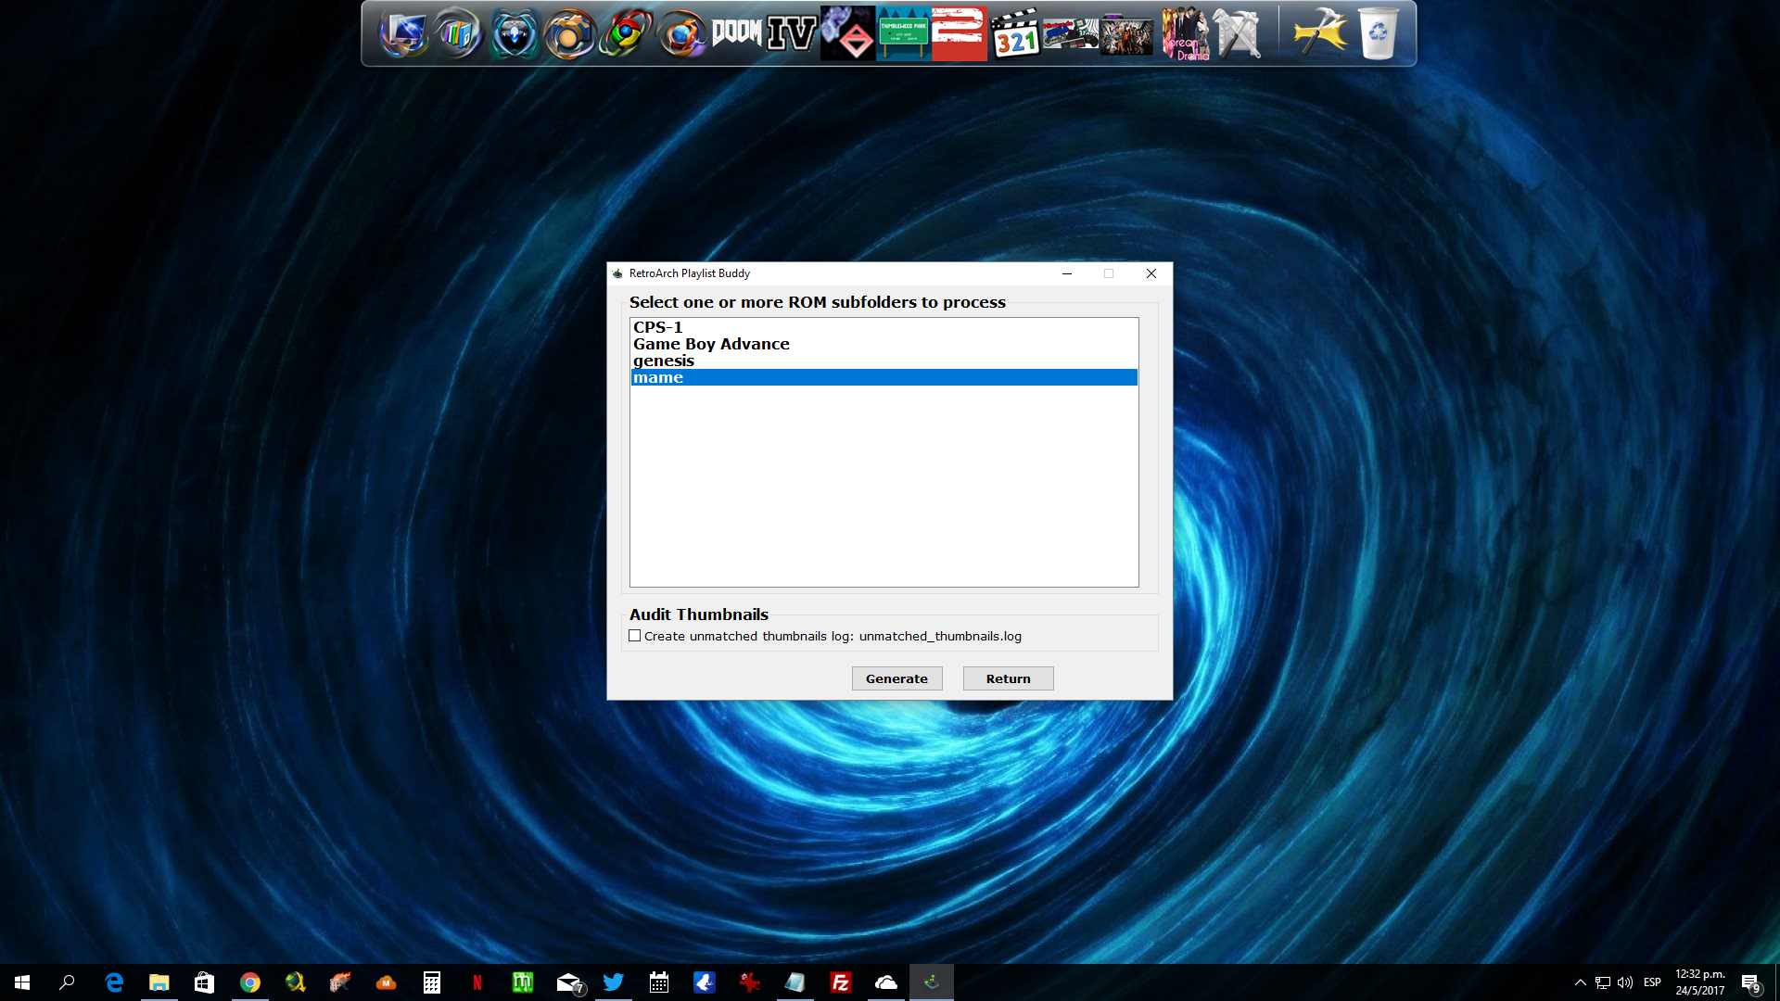Select CPS-1 in ROM subfolder list
Viewport: 1780px width, 1001px height.
657,327
